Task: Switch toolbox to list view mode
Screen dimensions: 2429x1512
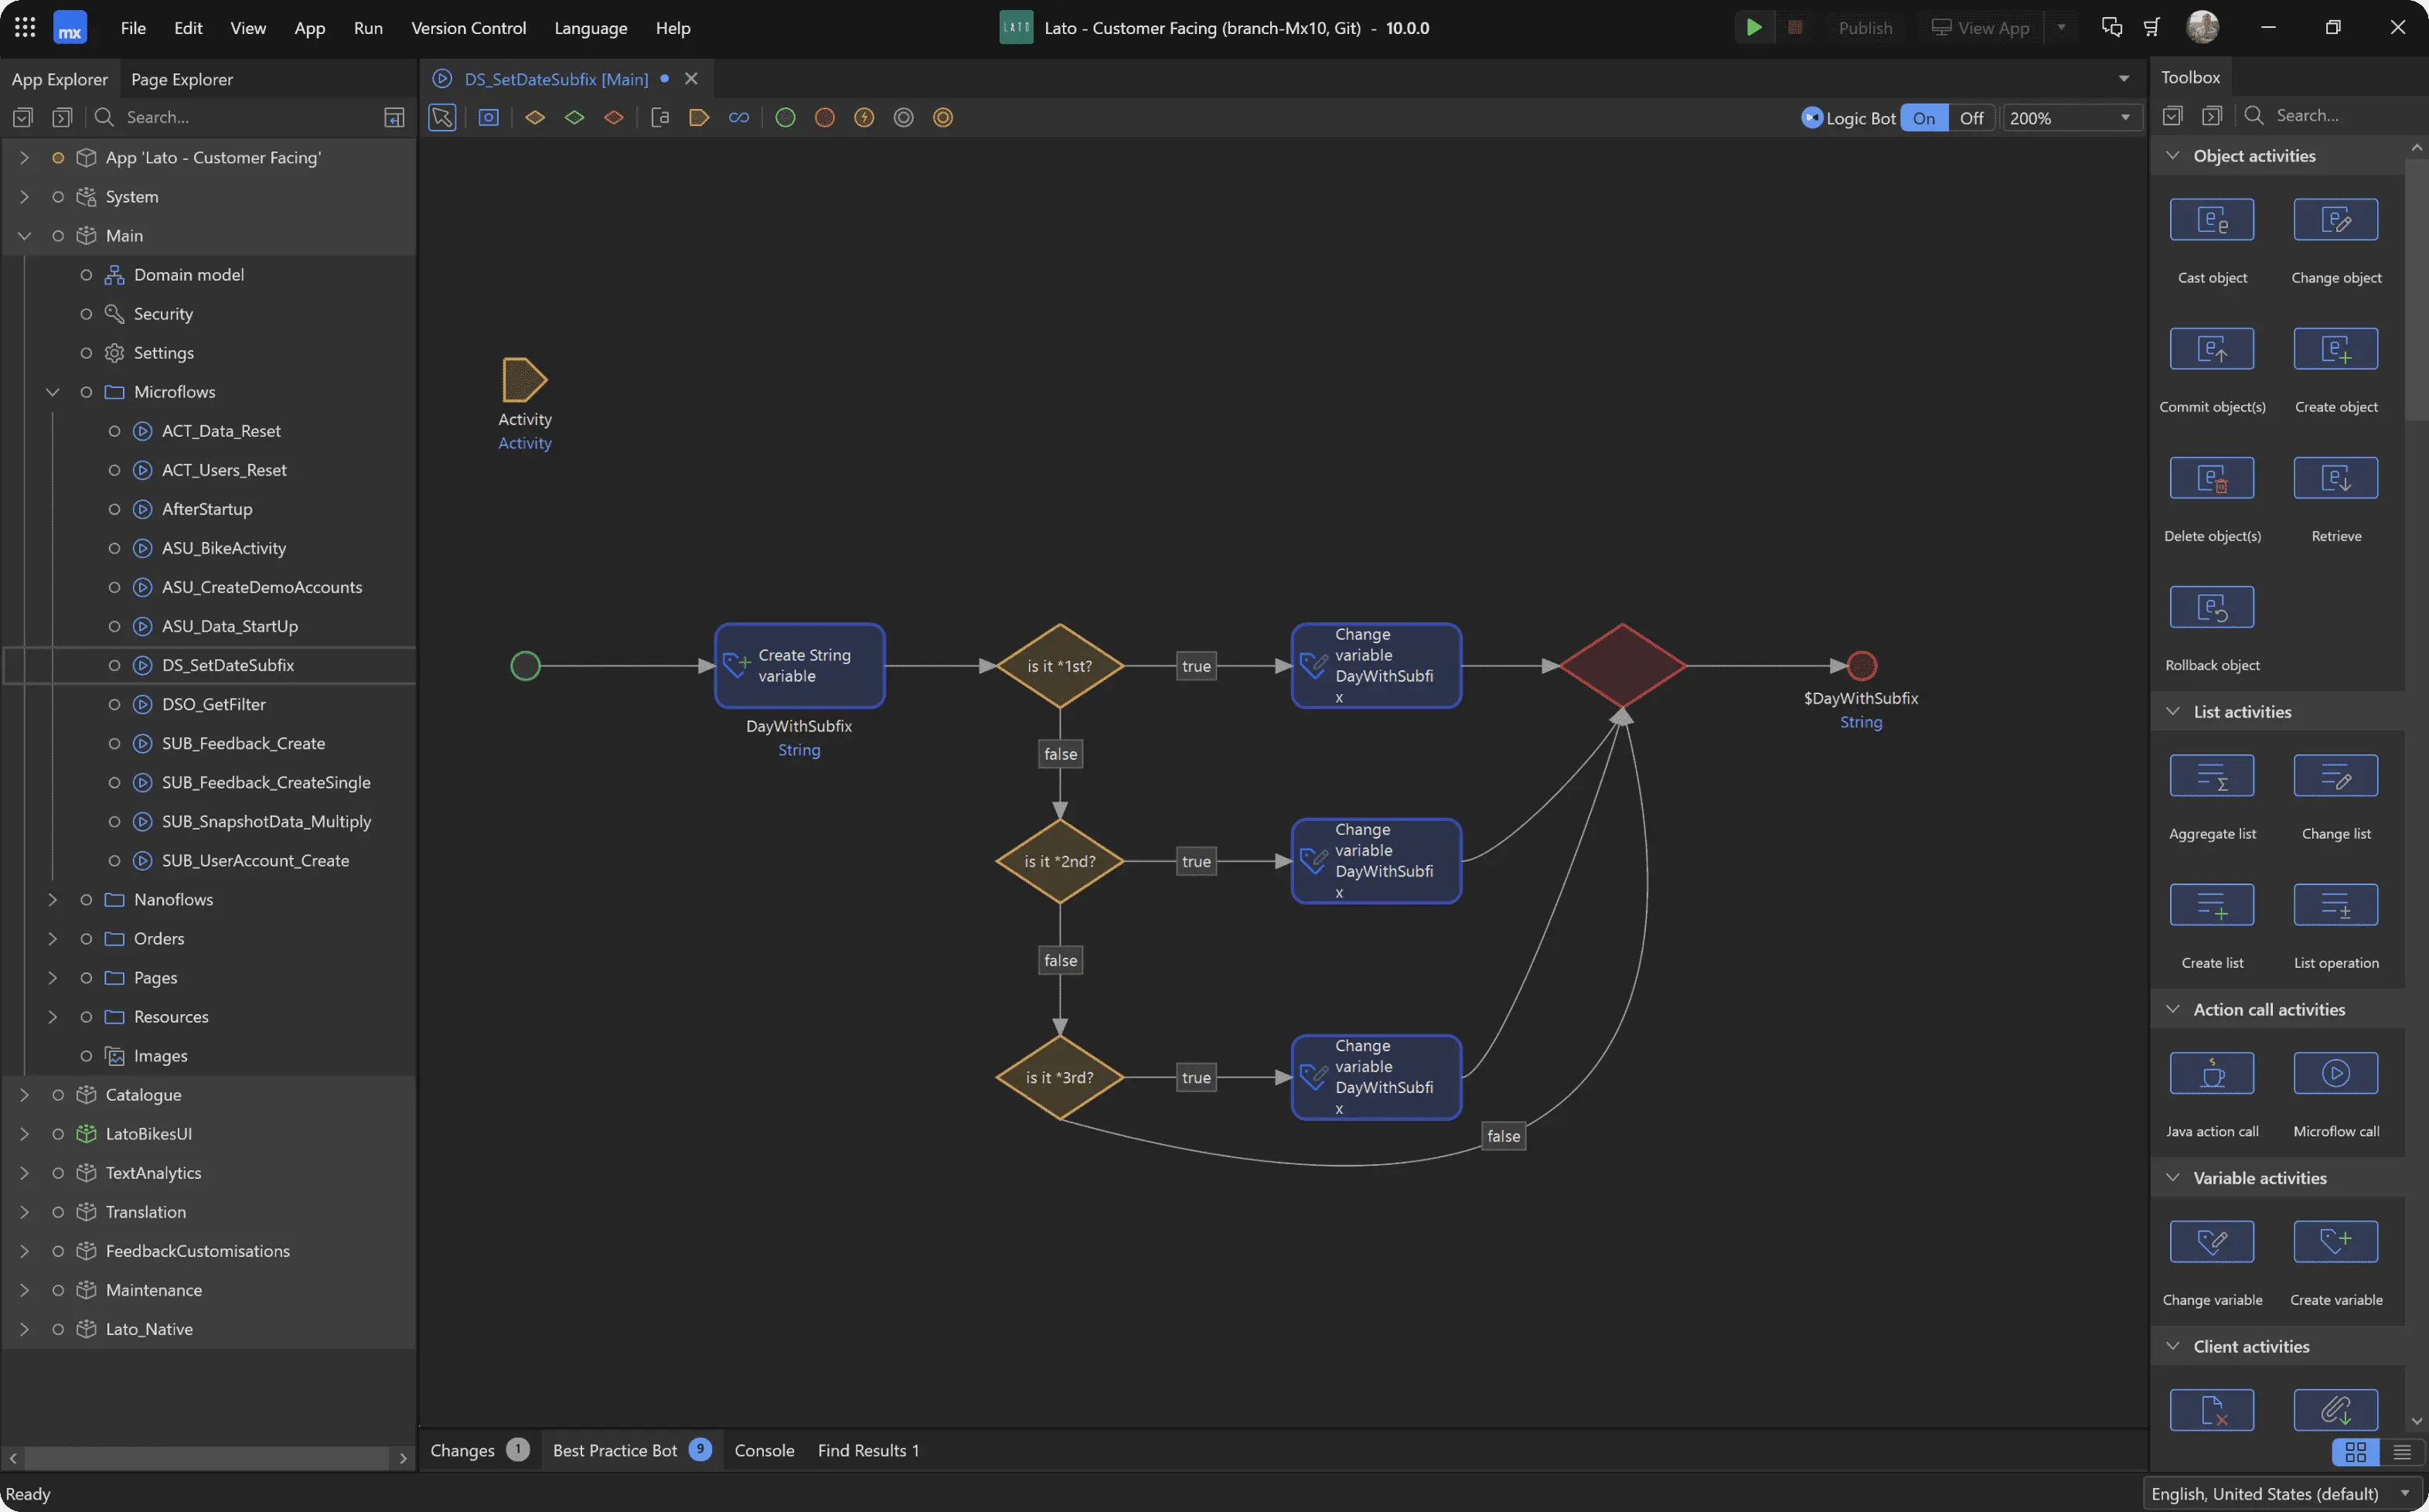Action: (2401, 1451)
